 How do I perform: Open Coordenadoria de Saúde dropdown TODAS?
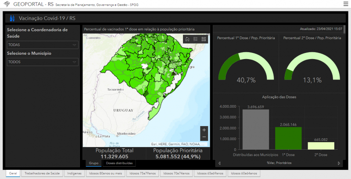coord(43,45)
